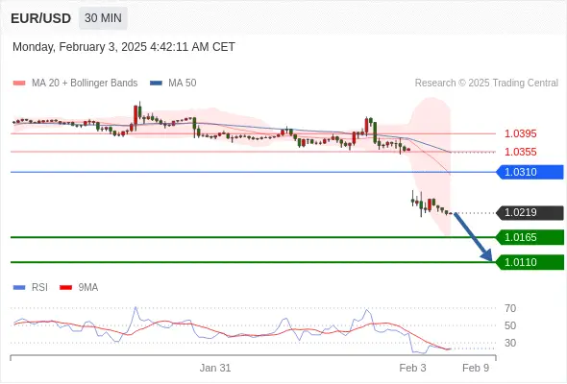Click the date and time stamp text

click(124, 47)
